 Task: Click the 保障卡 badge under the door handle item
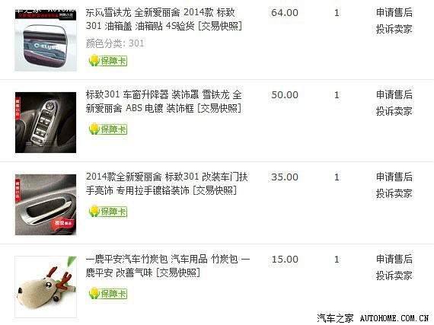pyautogui.click(x=108, y=212)
